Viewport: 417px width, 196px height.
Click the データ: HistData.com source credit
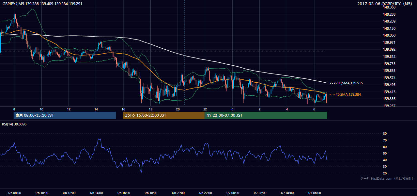coord(387,178)
